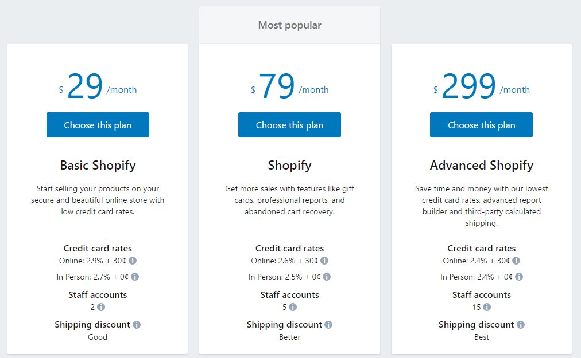Choose the $79 Shopify plan
This screenshot has width=581, height=358.
pyautogui.click(x=289, y=125)
